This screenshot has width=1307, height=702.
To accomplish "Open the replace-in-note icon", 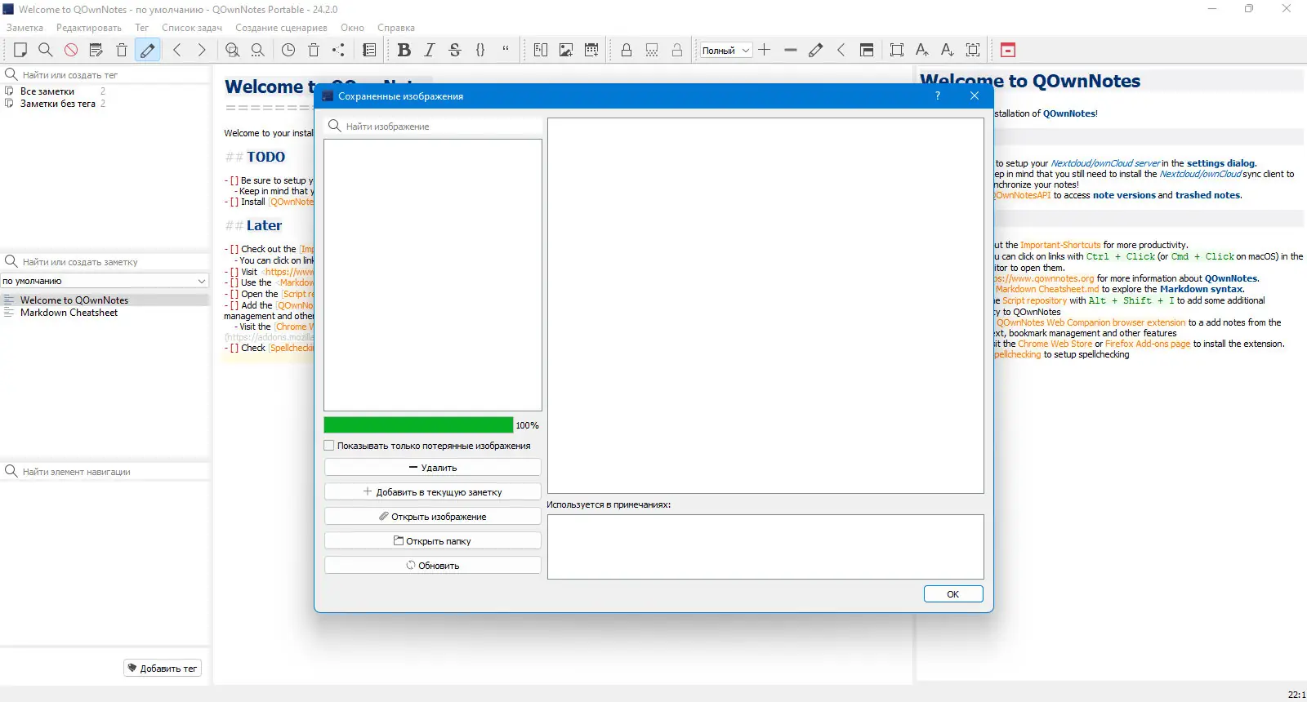I will (x=258, y=50).
